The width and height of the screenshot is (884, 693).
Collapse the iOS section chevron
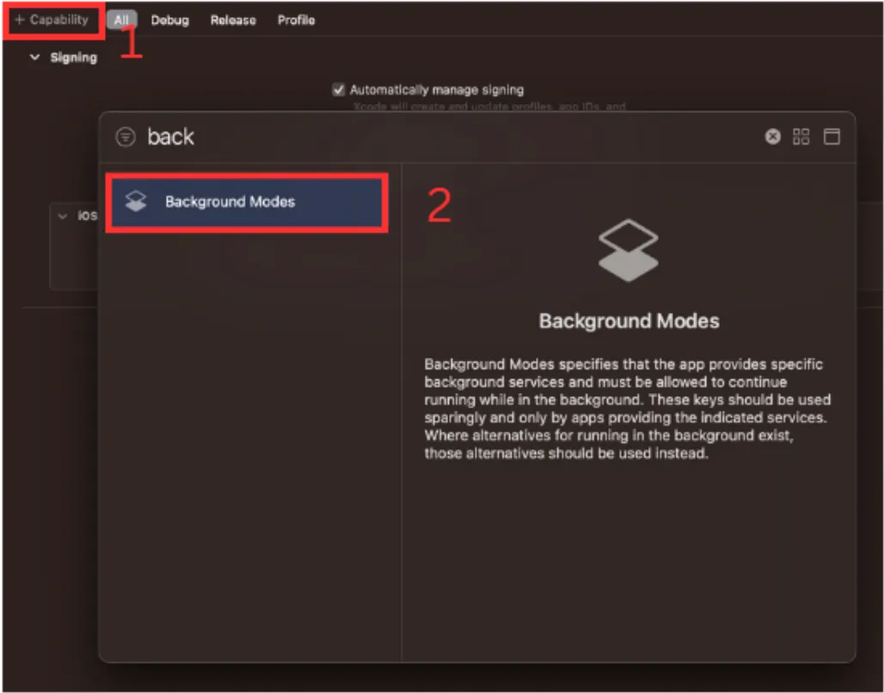click(63, 216)
